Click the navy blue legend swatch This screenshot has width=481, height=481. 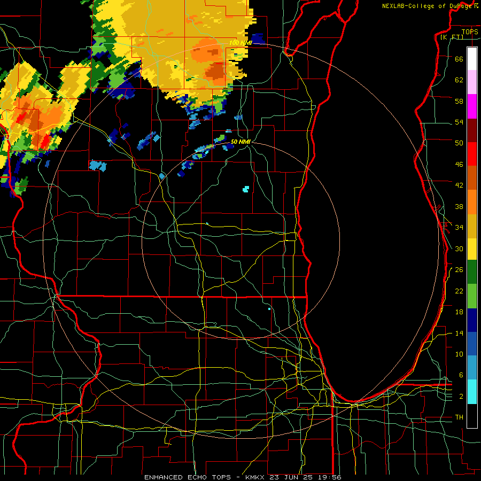point(472,320)
